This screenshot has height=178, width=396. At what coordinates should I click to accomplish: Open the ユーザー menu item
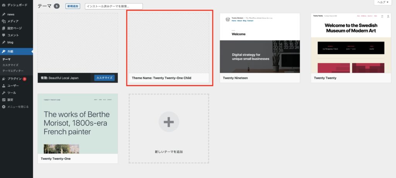[16, 86]
